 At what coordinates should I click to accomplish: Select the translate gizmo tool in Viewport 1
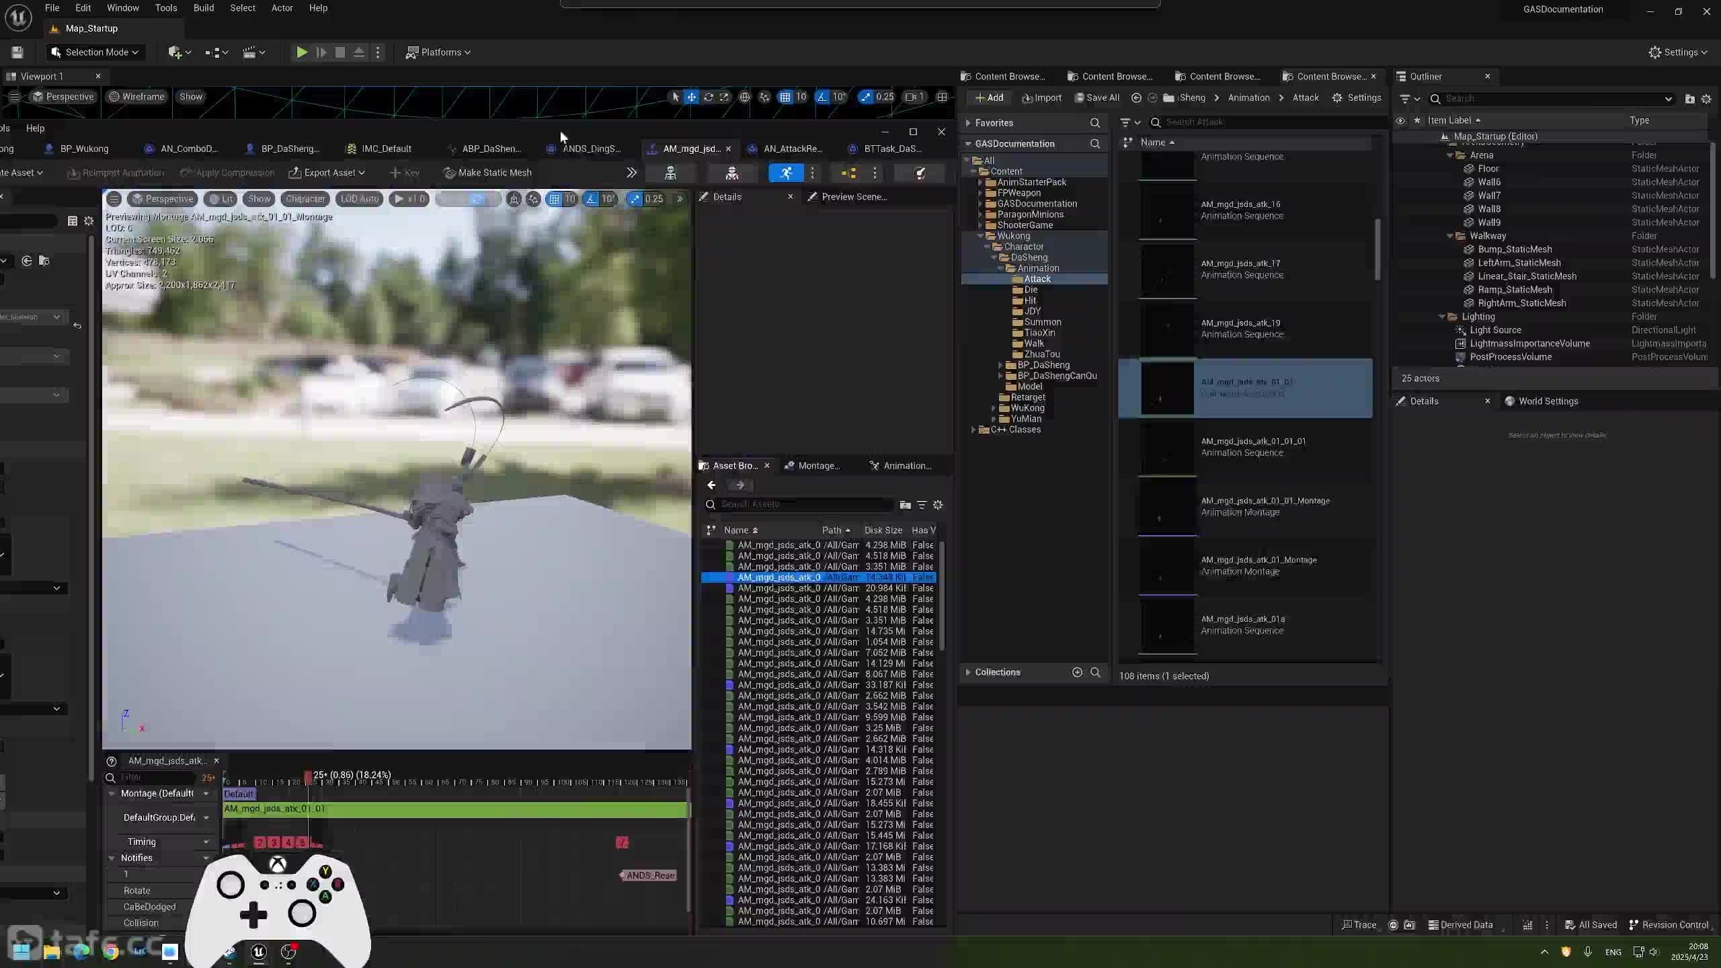point(692,97)
